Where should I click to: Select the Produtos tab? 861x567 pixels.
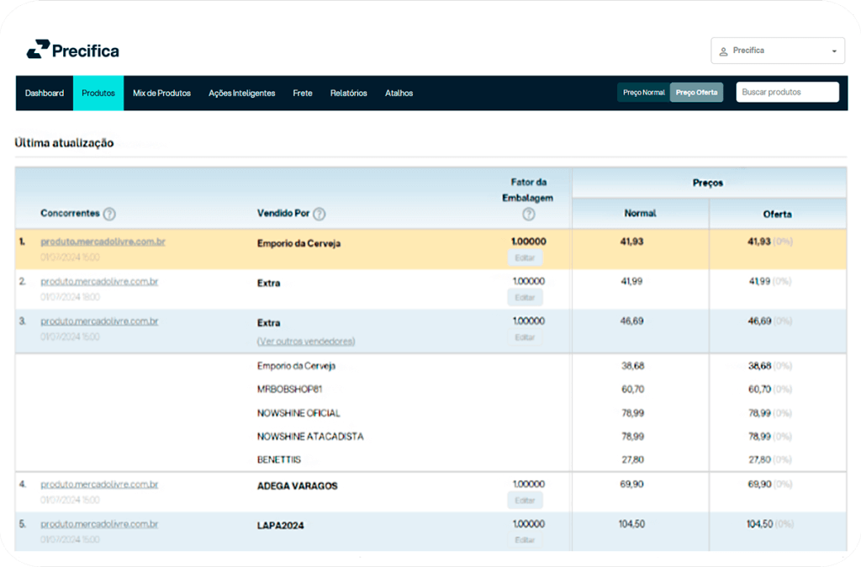coord(98,93)
